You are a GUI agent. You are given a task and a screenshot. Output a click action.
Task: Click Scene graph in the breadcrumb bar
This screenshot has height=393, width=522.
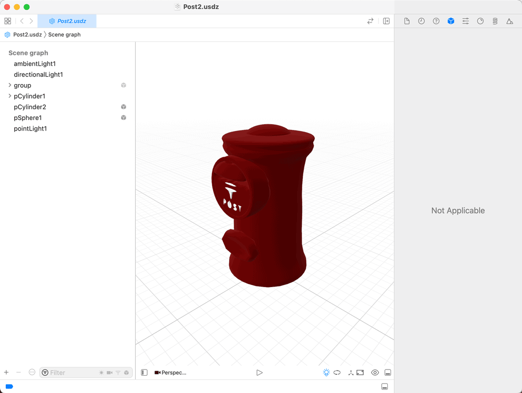(x=64, y=34)
